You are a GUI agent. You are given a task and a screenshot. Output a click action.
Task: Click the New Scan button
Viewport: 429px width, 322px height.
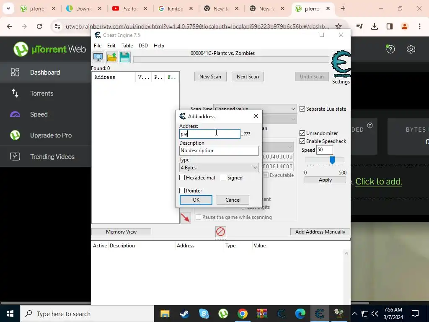(210, 77)
